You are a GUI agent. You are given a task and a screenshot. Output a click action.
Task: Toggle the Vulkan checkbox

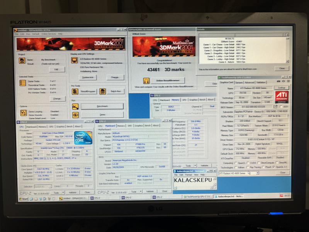pos(236,167)
